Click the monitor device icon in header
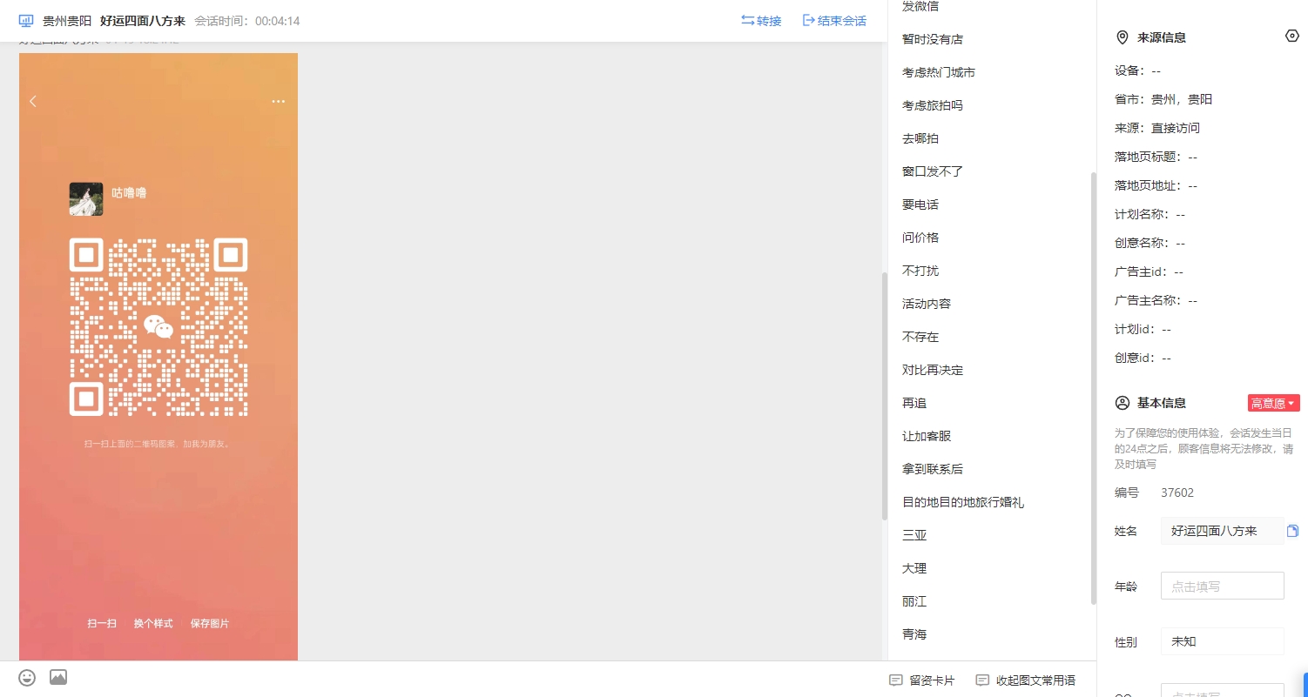 pos(26,20)
